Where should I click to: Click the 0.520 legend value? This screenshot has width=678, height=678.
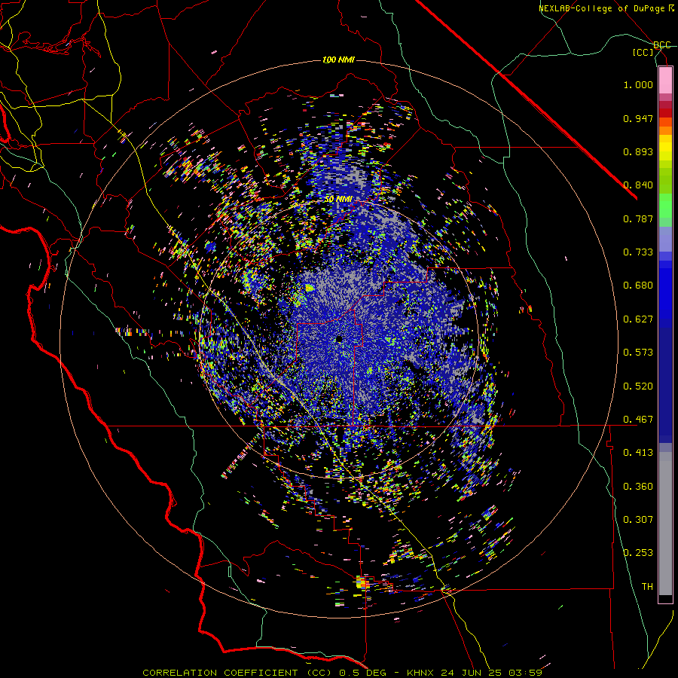click(638, 386)
